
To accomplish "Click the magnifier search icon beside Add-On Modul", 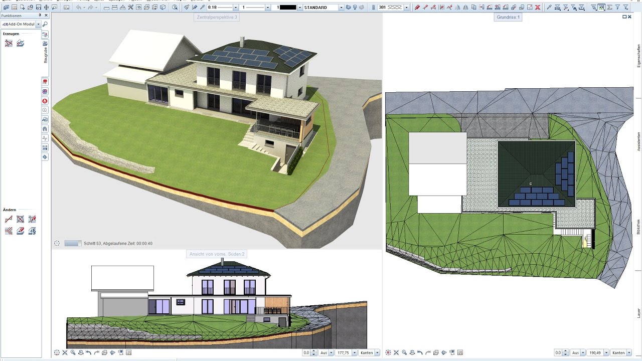I will (45, 24).
